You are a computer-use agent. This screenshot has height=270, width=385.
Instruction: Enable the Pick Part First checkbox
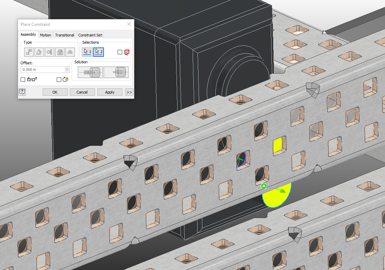point(120,52)
